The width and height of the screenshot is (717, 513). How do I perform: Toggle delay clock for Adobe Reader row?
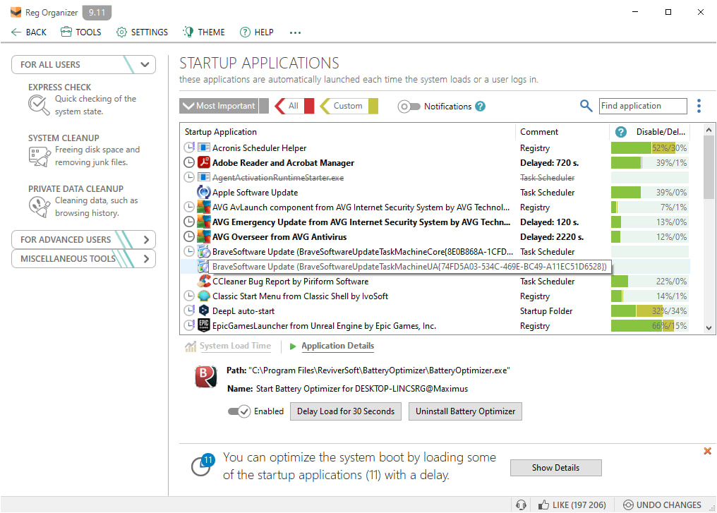point(189,162)
